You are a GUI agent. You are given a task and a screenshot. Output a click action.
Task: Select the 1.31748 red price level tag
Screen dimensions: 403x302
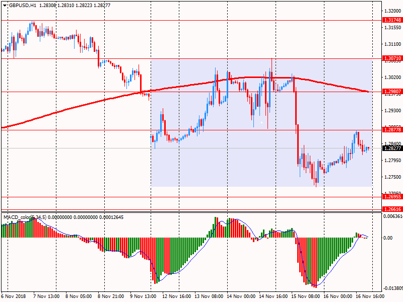(392, 20)
